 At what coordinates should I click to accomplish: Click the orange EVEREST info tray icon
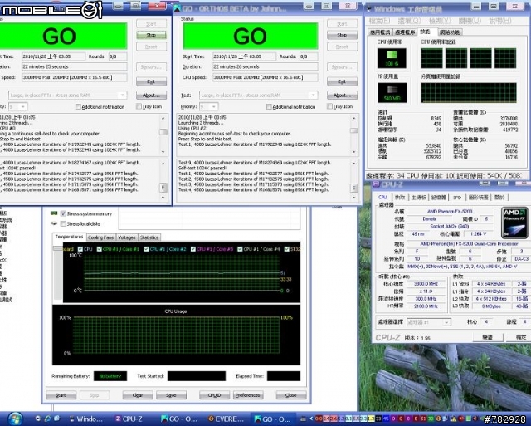coord(438,419)
